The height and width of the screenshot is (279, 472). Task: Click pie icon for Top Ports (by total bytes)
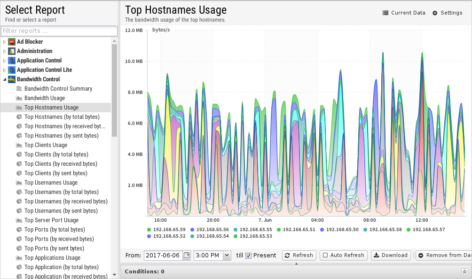point(19,229)
